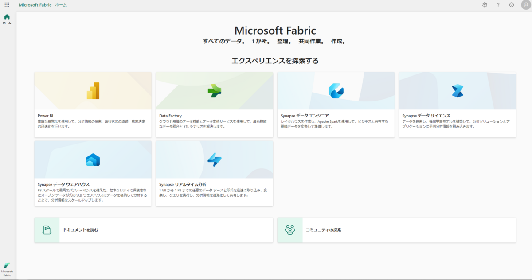Image resolution: width=532 pixels, height=280 pixels.
Task: Click the Synapse データ ウェアハウス logo icon
Action: [93, 159]
